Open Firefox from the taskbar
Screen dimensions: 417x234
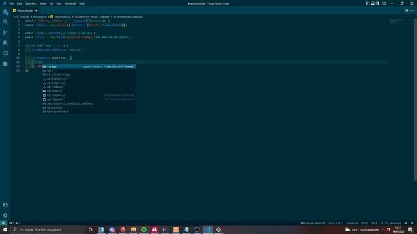click(122, 229)
